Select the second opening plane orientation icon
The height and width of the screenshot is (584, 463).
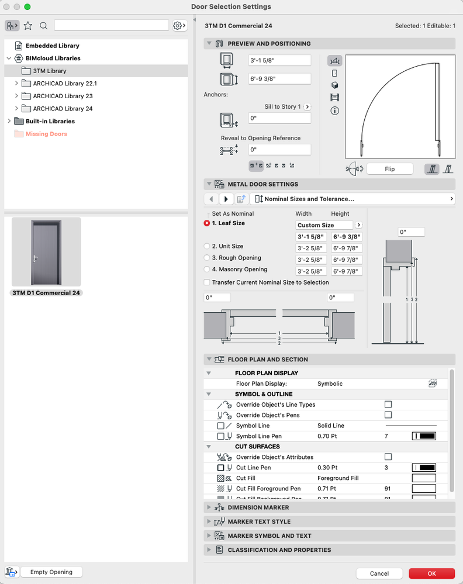point(448,169)
